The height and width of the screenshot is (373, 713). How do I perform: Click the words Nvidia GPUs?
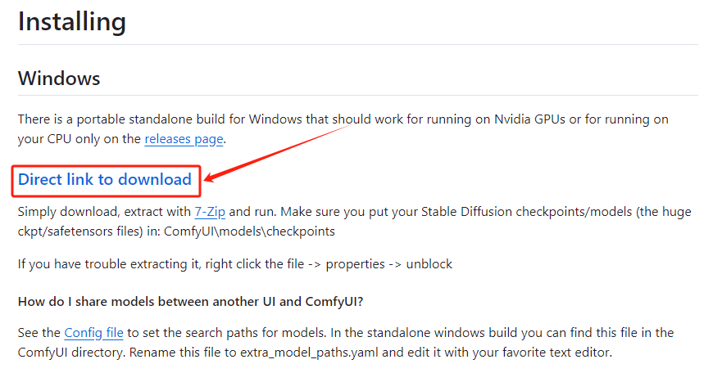coord(529,119)
